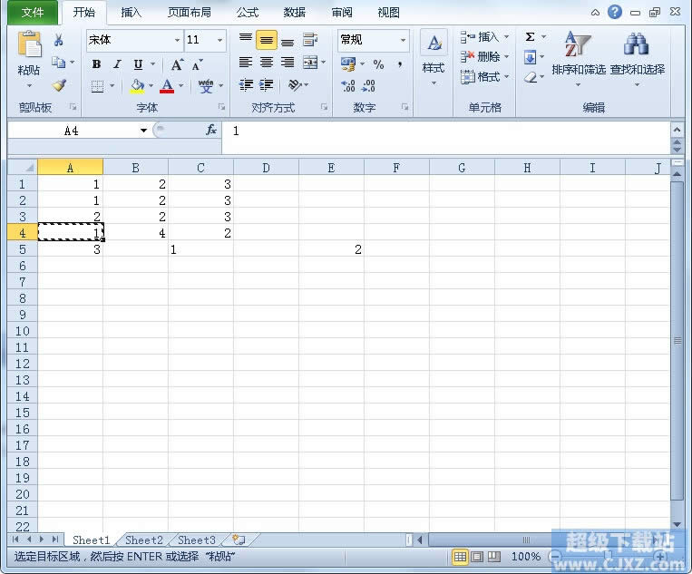Viewport: 692px width, 574px height.
Task: Click Merge and Center icon
Action: point(310,63)
